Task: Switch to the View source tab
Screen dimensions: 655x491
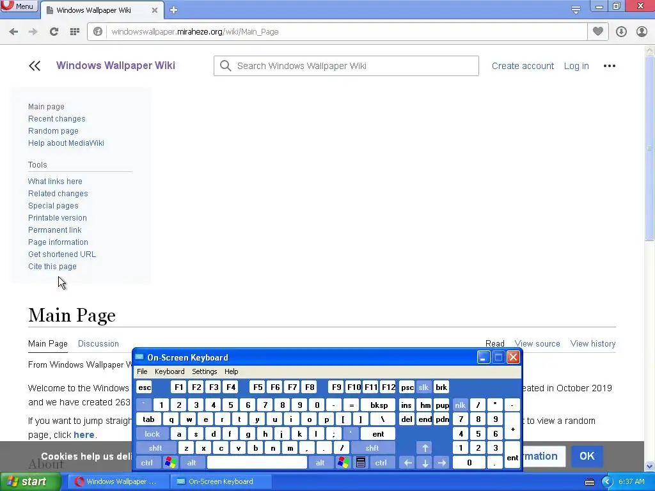Action: 537,343
